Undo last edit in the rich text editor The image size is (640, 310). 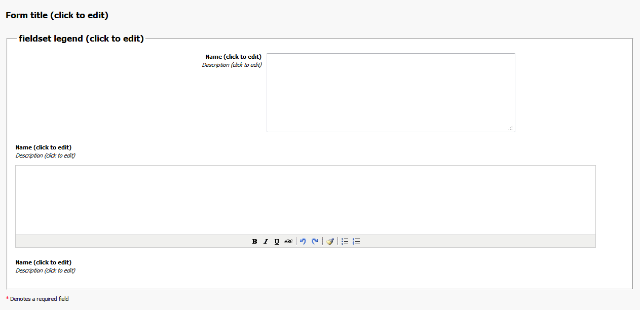coord(303,242)
